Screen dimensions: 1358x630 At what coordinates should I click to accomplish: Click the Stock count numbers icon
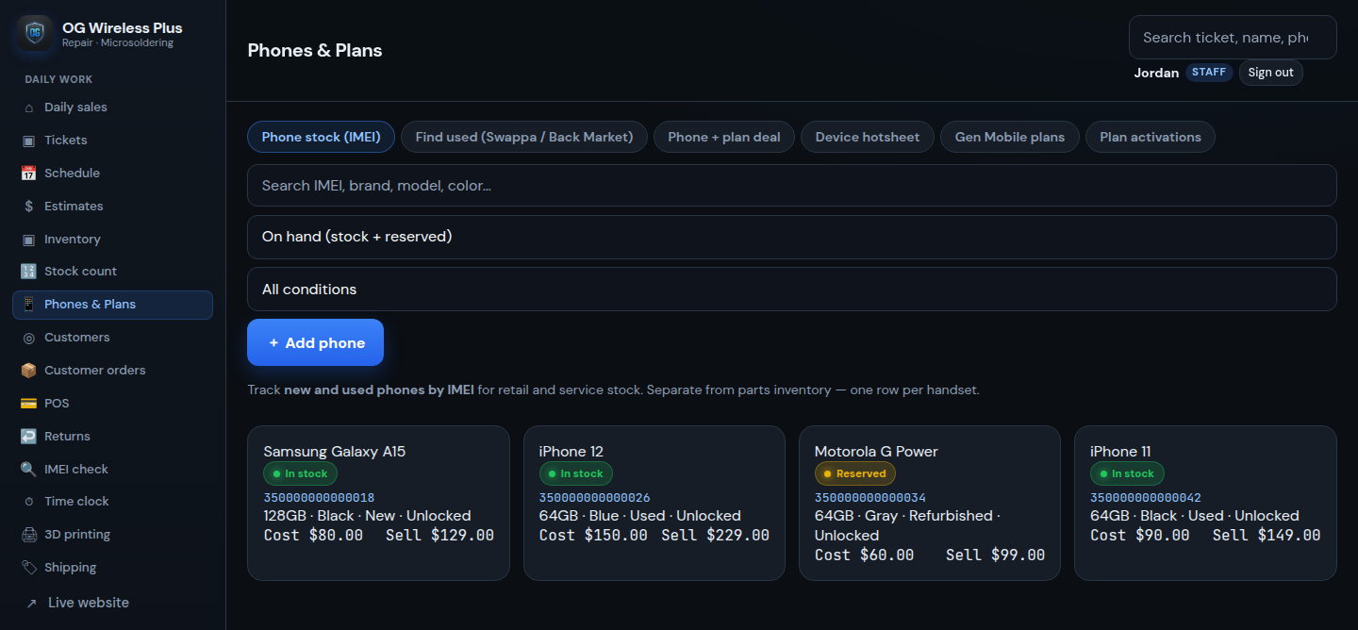tap(28, 272)
